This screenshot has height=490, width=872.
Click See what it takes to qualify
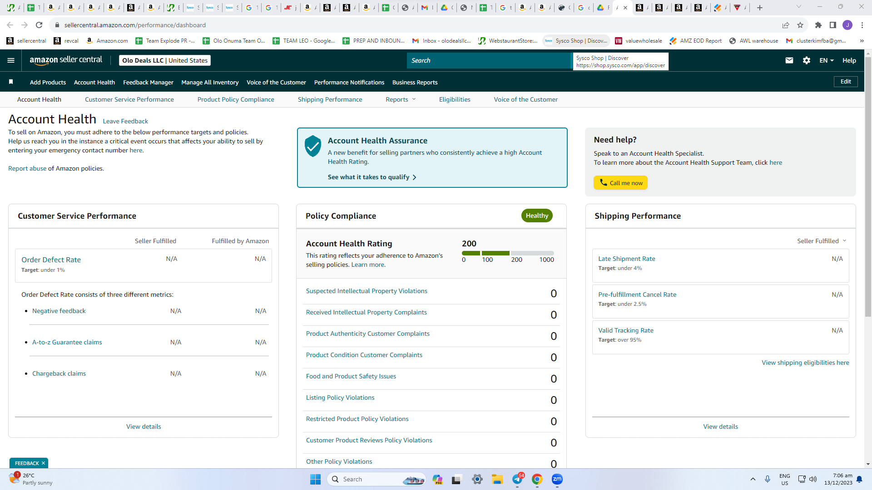click(372, 177)
